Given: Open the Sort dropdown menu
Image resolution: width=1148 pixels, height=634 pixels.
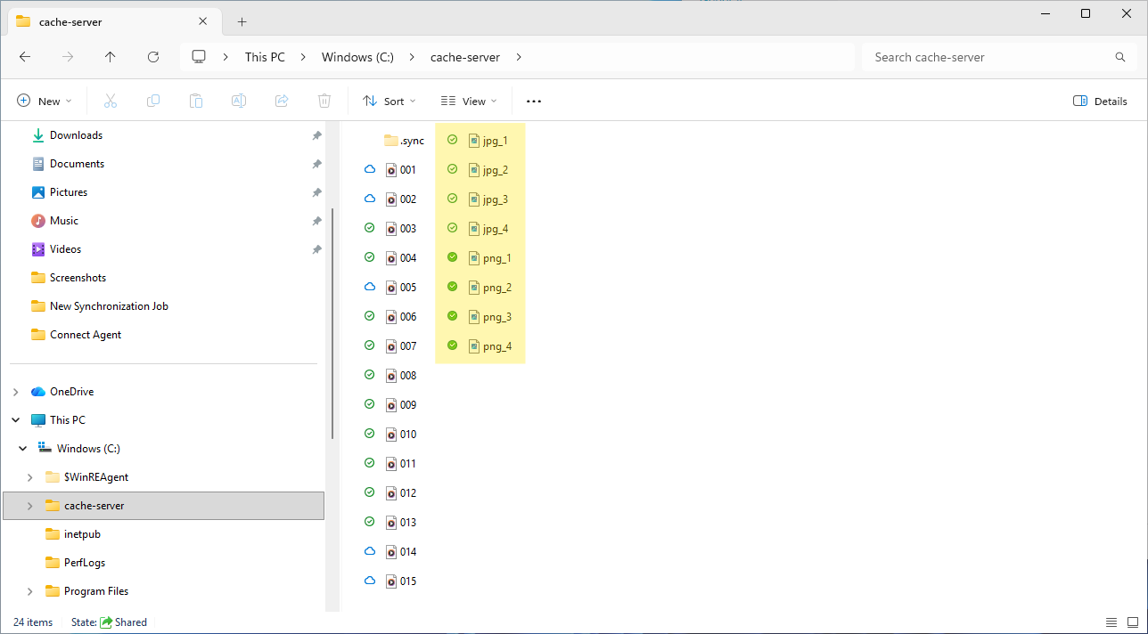Looking at the screenshot, I should 389,102.
